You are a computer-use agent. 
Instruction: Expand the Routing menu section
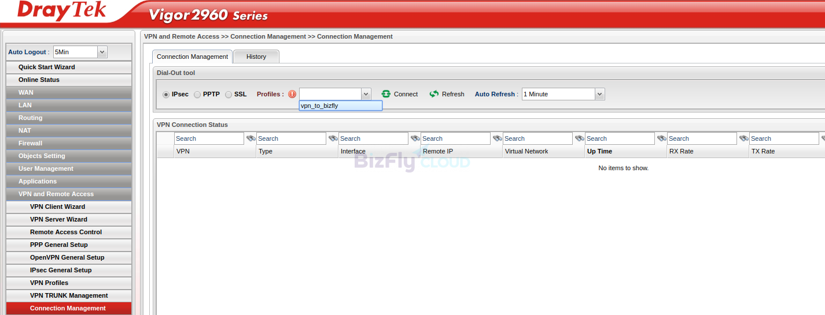(69, 118)
